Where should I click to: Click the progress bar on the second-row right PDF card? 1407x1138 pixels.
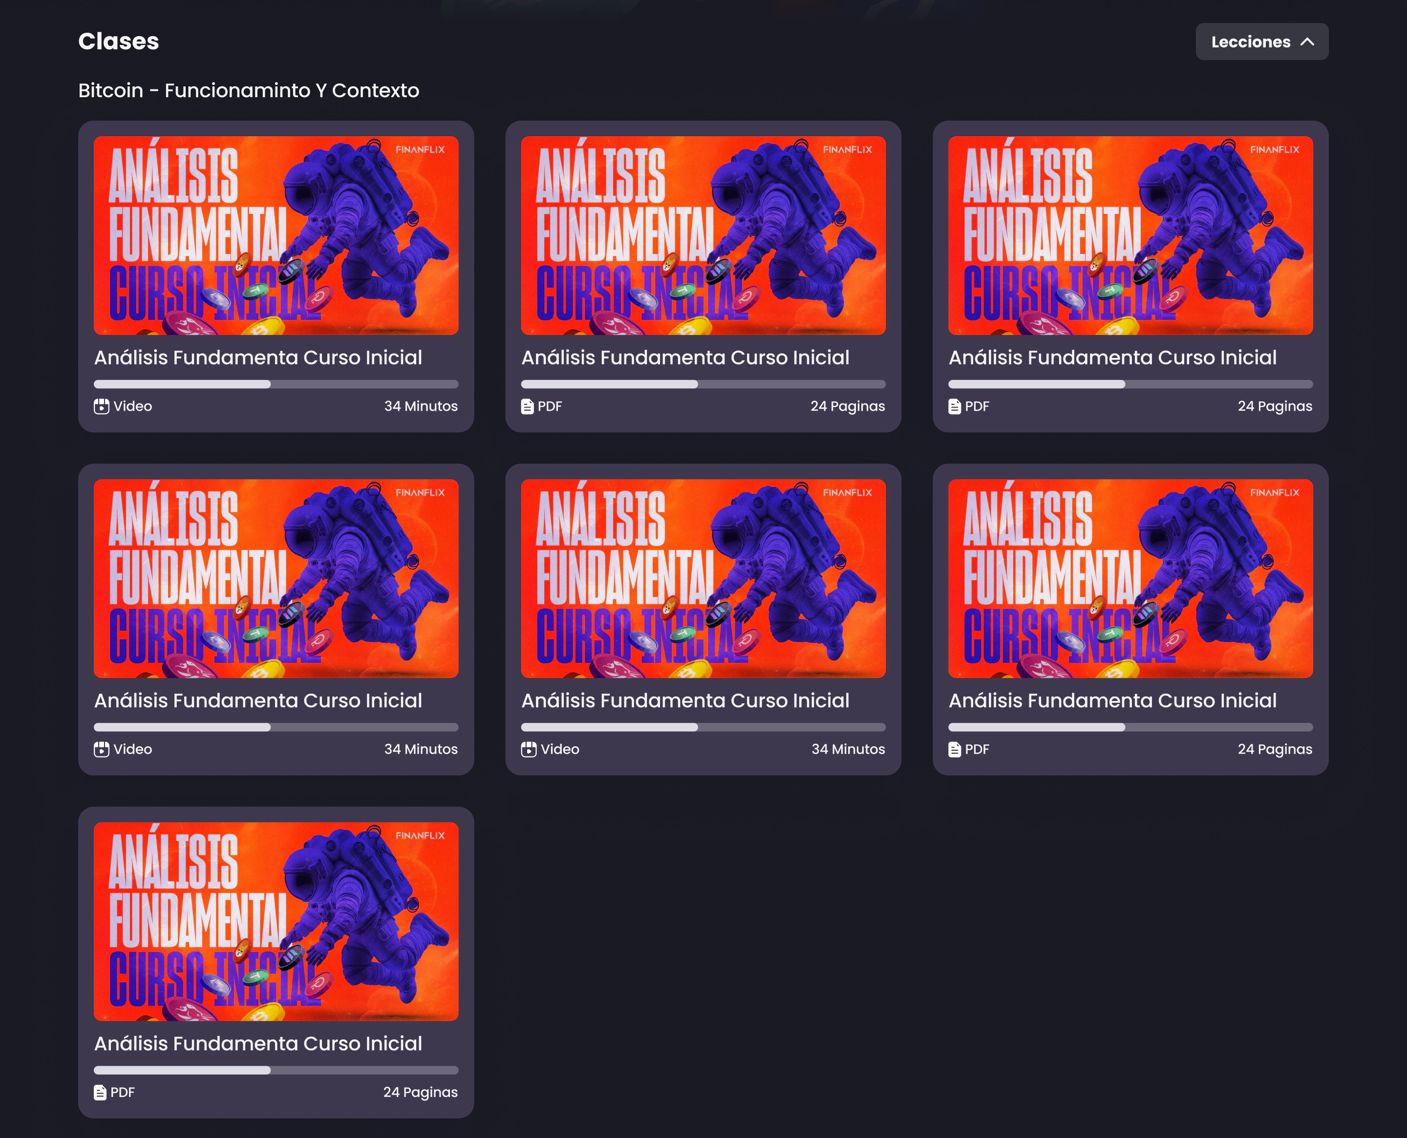tap(1130, 727)
